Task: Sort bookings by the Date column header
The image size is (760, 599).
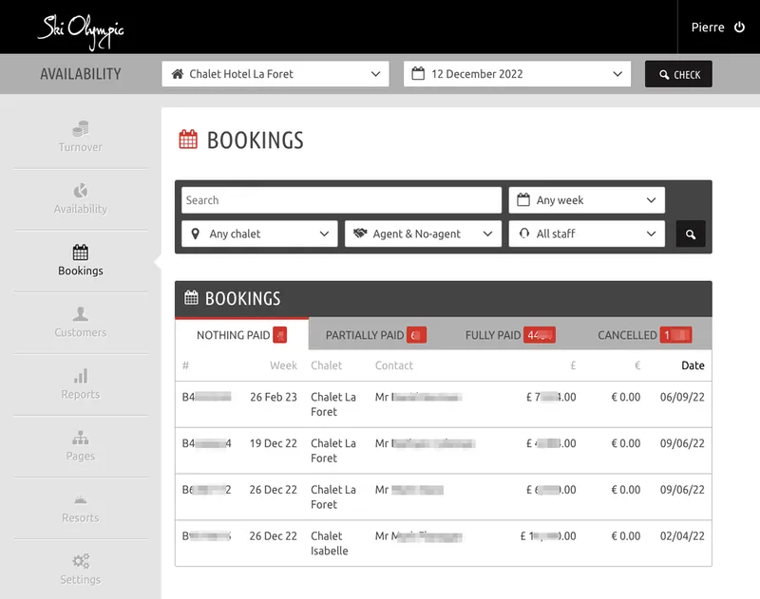Action: (693, 365)
